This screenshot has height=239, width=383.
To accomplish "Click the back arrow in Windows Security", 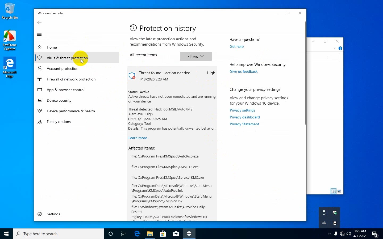I will [x=39, y=23].
